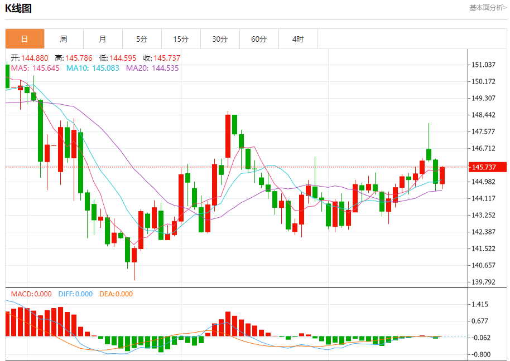Click the DEA:0.000 indicator label
This screenshot has width=510, height=361.
coord(116,294)
